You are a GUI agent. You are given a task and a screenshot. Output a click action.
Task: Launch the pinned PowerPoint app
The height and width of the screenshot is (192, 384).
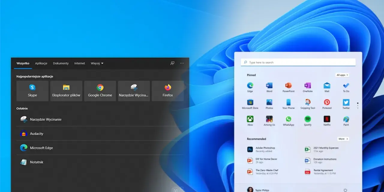coord(289,87)
